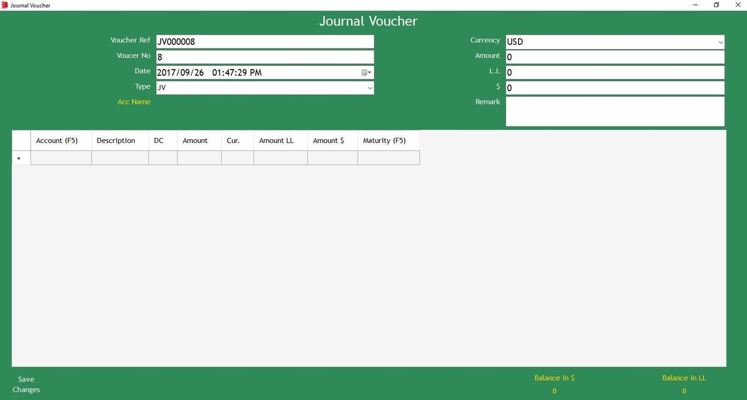Click the empty Description cell in first row

pyautogui.click(x=120, y=158)
